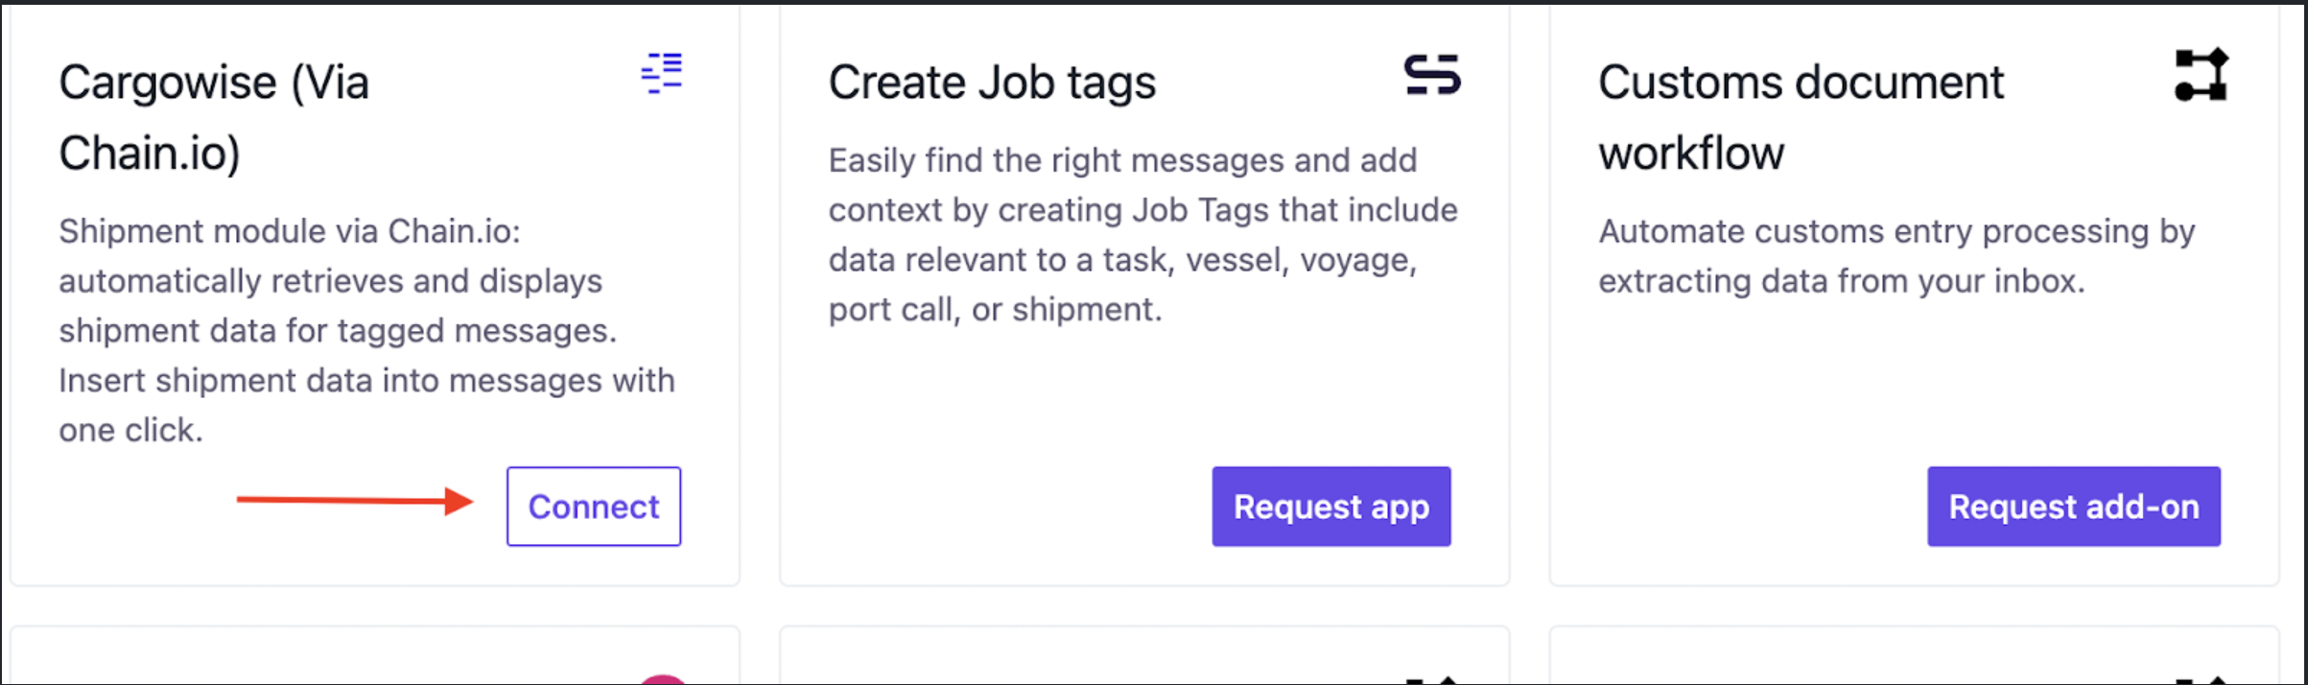Click the partial icon on bottom-right card

coord(2202,680)
